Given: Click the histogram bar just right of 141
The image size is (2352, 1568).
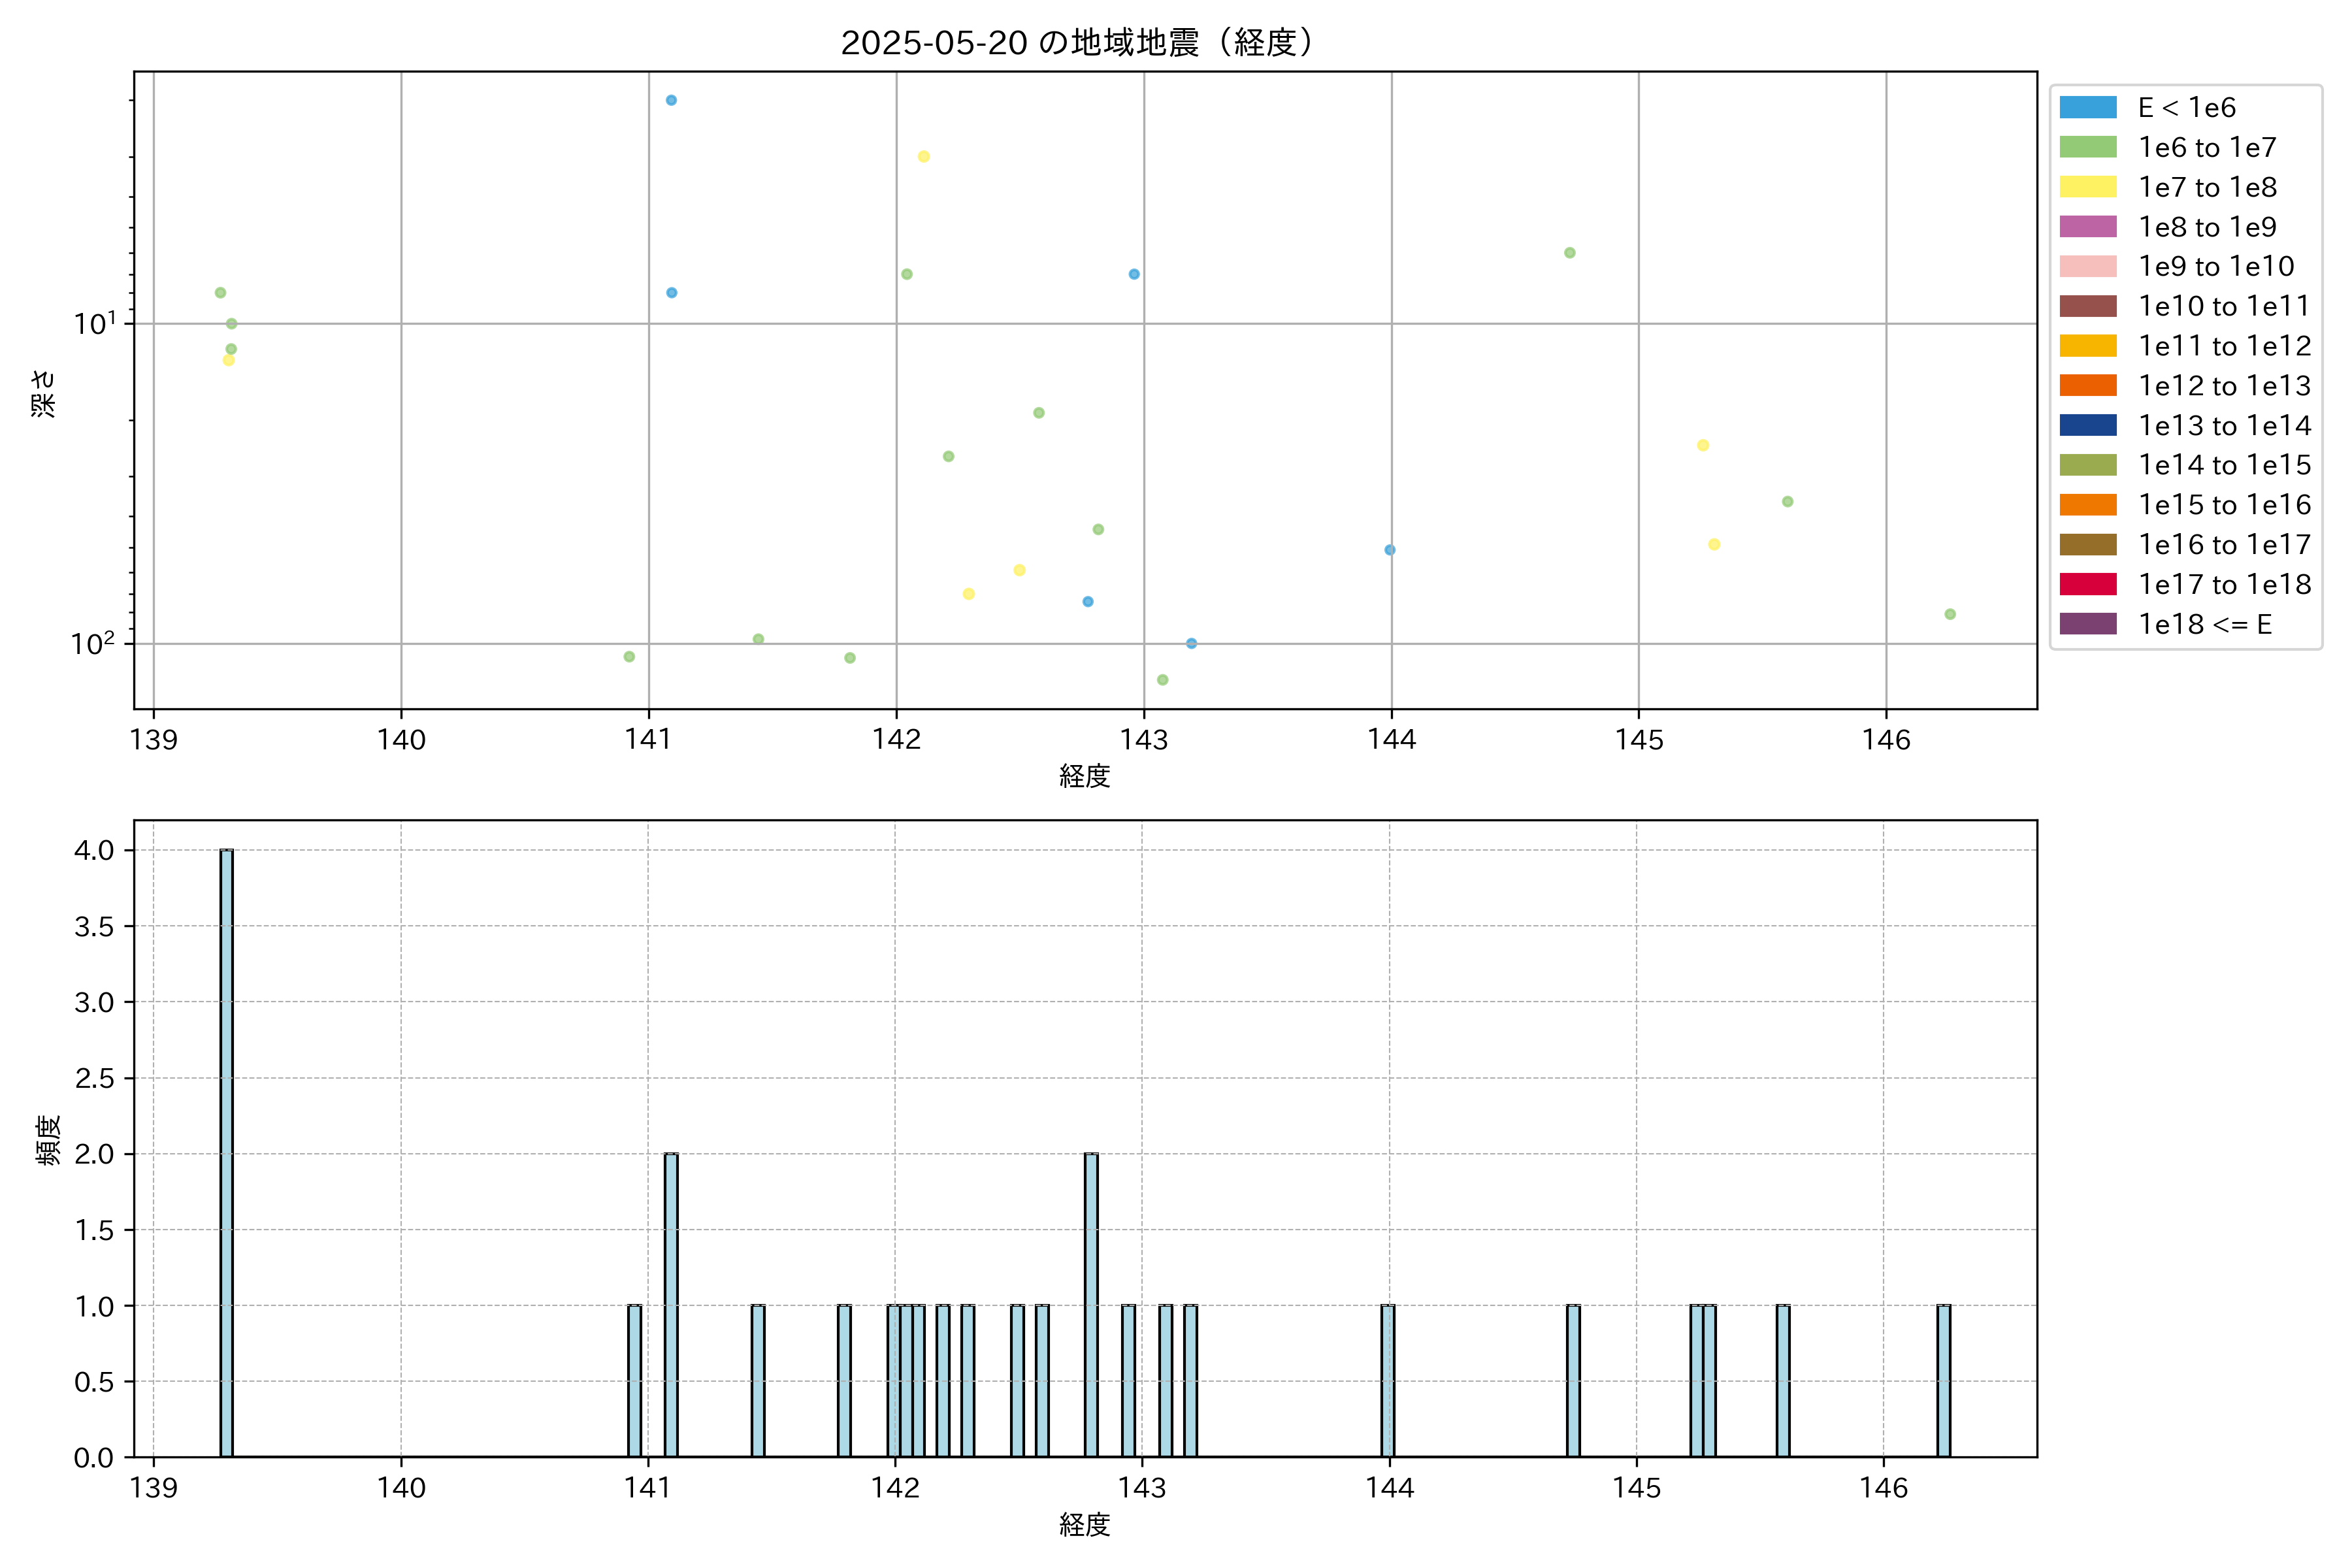Looking at the screenshot, I should click(x=671, y=1305).
